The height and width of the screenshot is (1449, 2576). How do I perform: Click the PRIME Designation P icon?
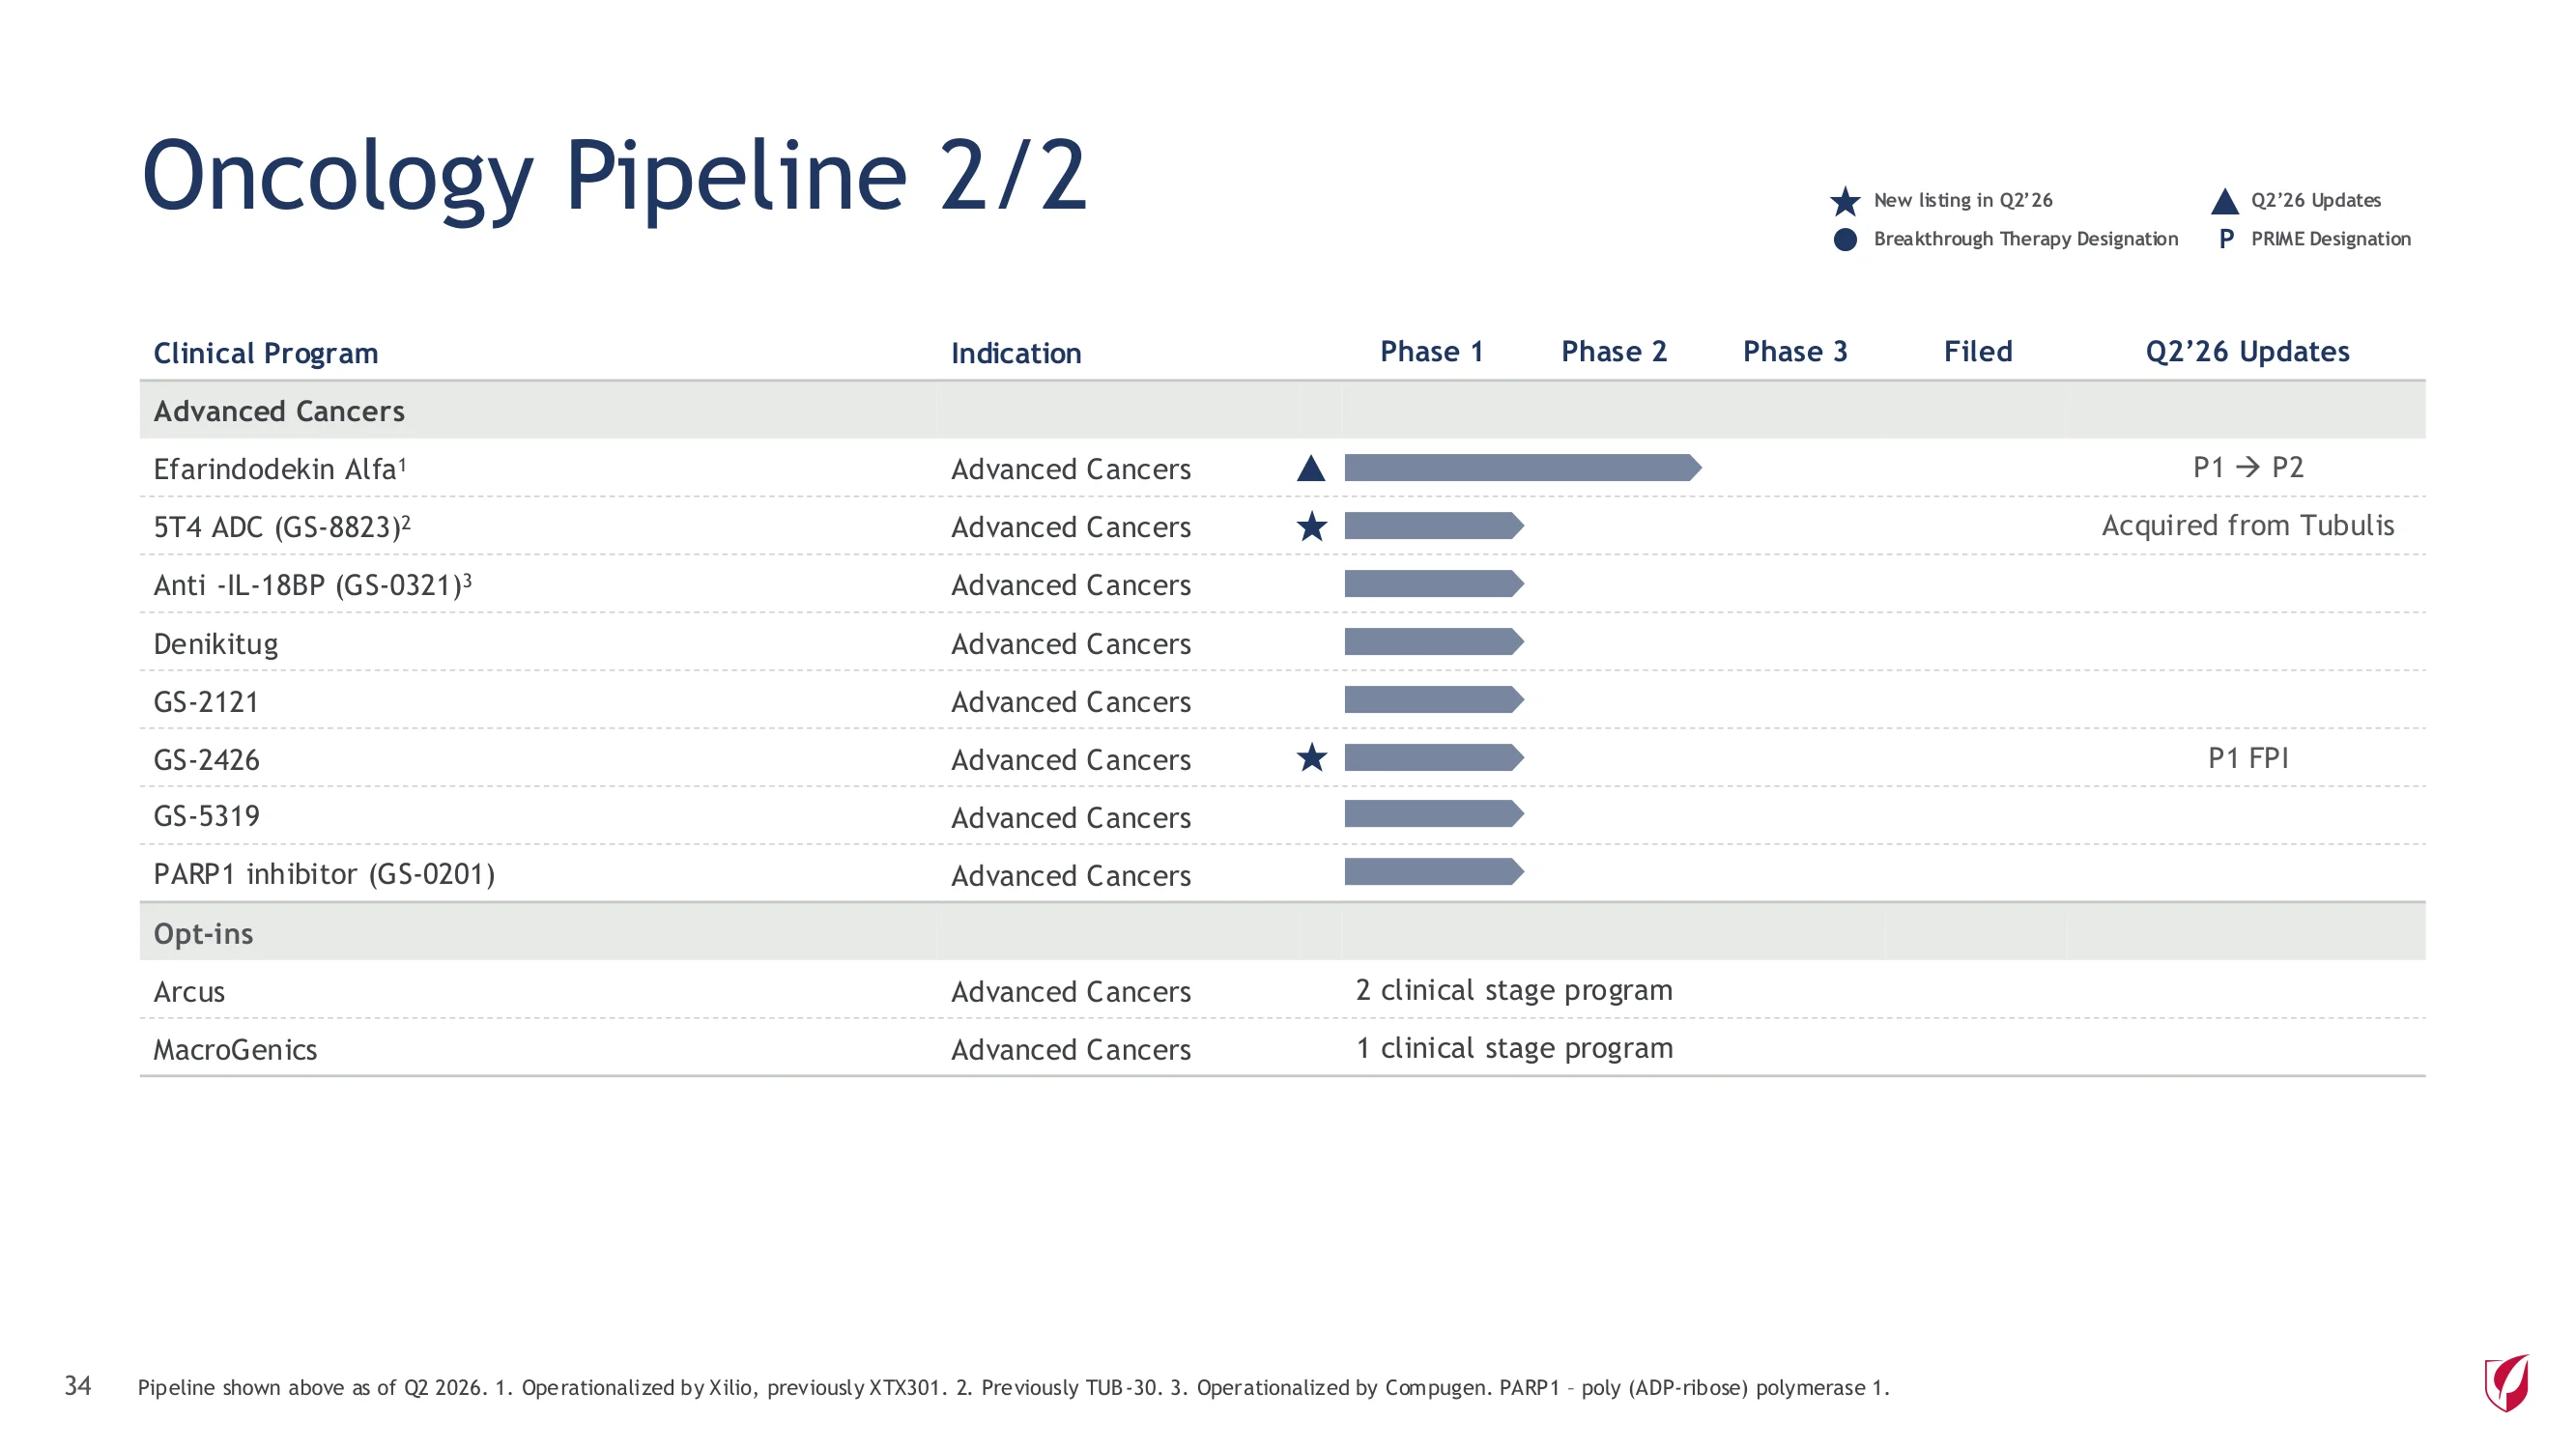pyautogui.click(x=2226, y=239)
